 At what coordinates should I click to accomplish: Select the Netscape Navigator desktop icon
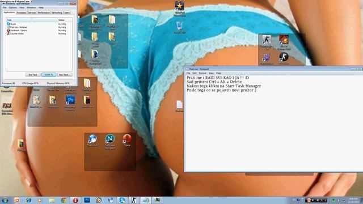pyautogui.click(x=110, y=139)
